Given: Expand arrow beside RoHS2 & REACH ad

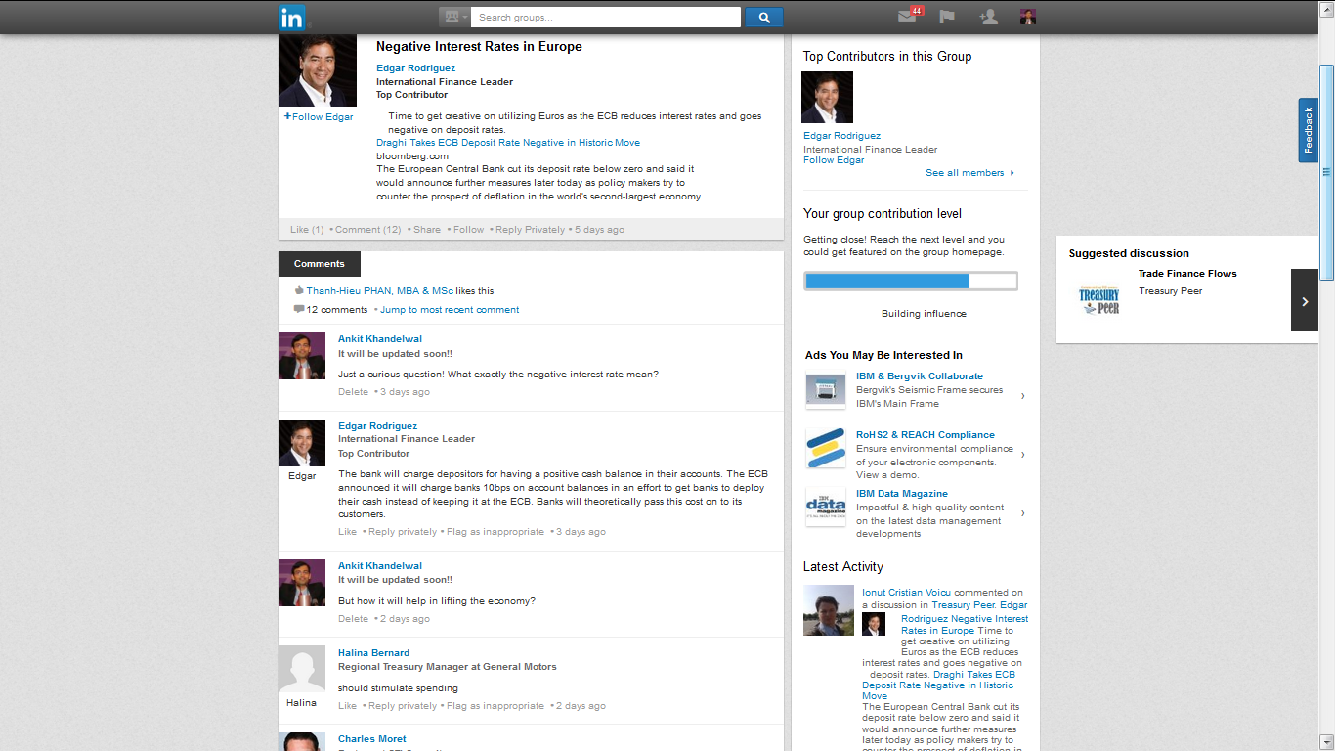Looking at the screenshot, I should point(1022,455).
